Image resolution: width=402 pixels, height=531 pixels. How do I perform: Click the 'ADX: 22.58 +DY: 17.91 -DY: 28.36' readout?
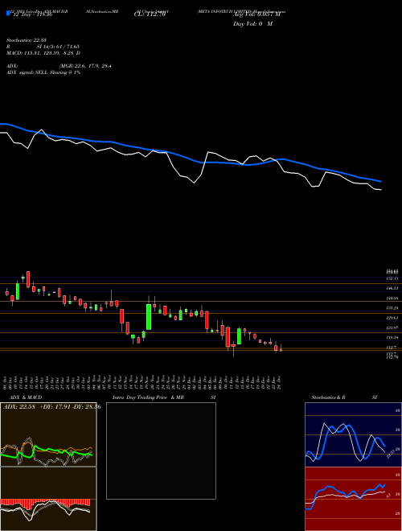click(52, 407)
